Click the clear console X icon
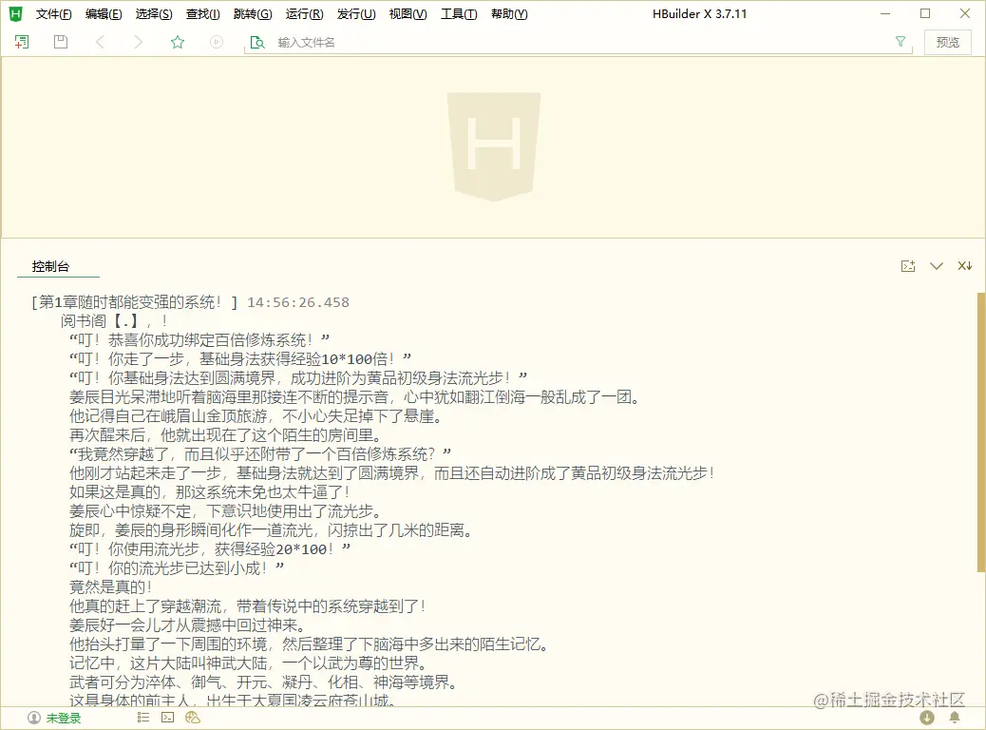 (964, 266)
